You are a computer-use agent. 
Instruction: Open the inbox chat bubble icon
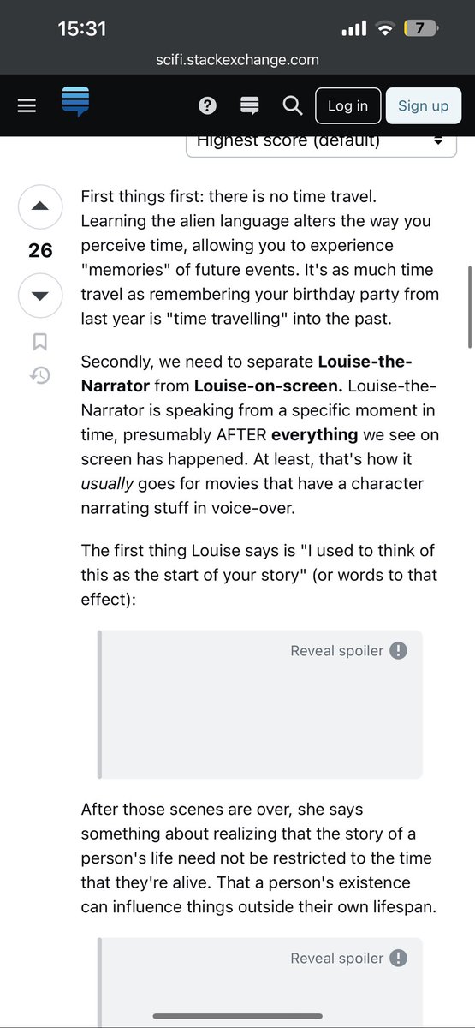pos(250,105)
